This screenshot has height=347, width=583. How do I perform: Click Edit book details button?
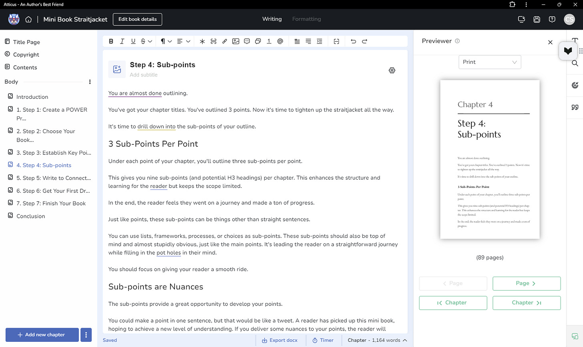137,19
